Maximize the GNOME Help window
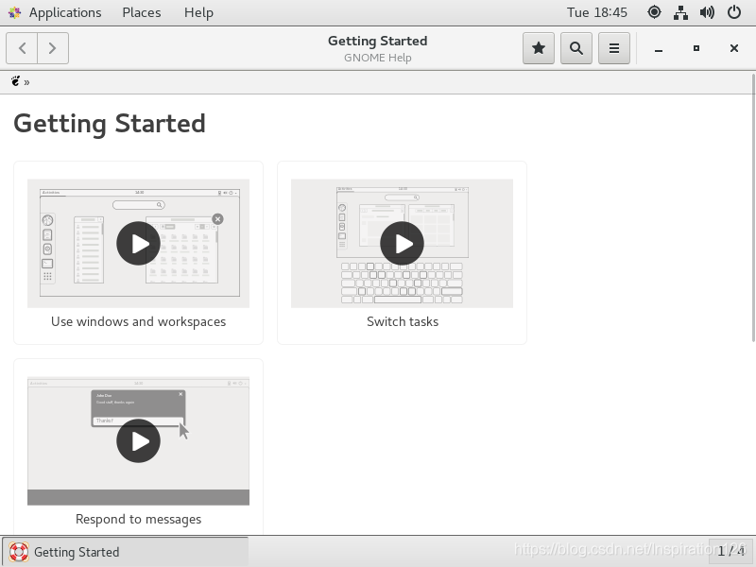This screenshot has width=756, height=567. pos(696,48)
